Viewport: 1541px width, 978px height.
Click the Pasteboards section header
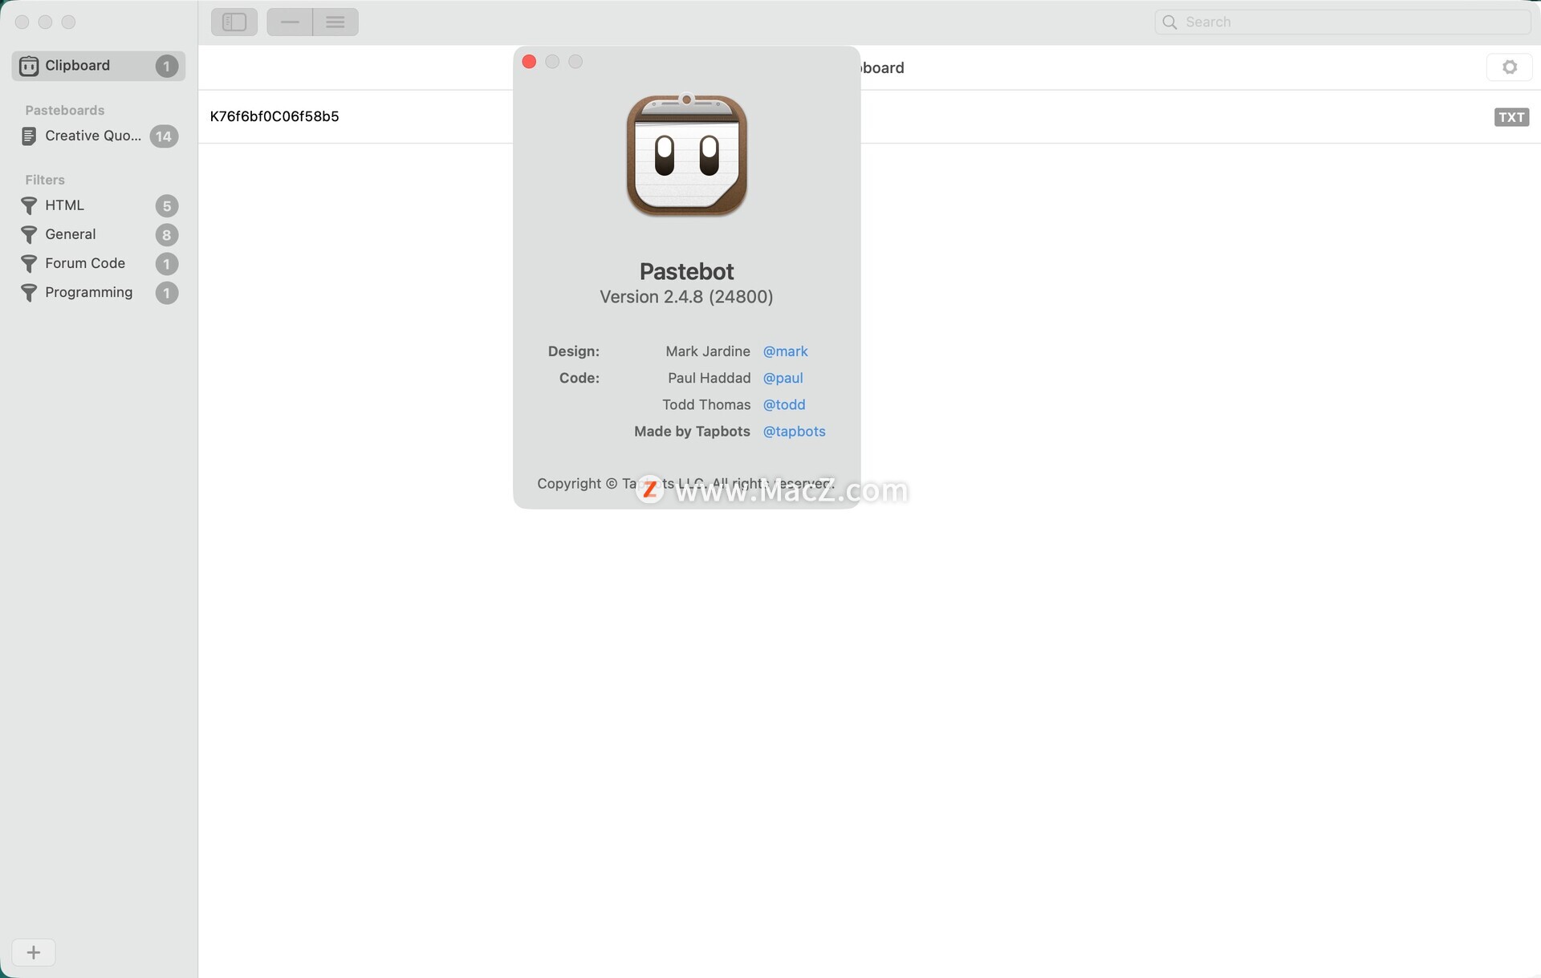[65, 110]
